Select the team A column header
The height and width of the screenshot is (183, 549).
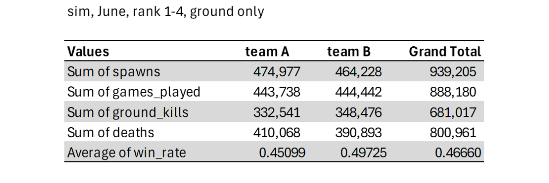[267, 52]
